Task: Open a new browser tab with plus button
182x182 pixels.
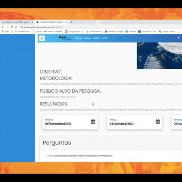Action: coord(72,22)
